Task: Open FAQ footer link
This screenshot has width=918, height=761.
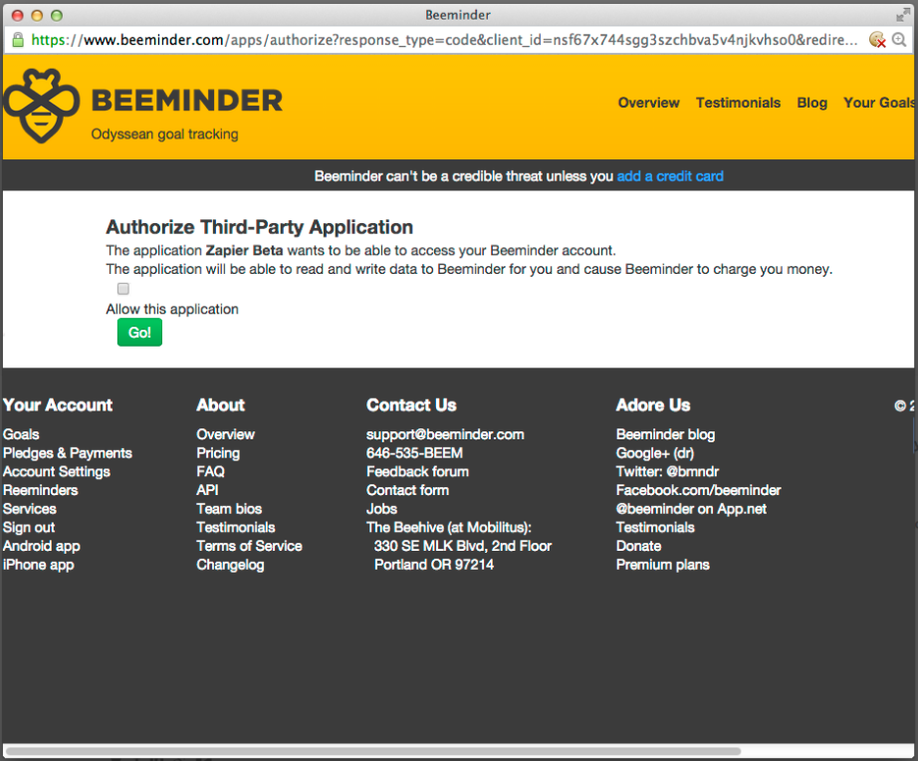Action: coord(210,471)
